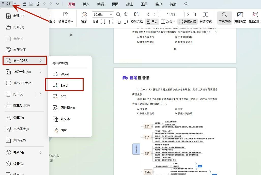Click the page number field showing 14/72
The height and width of the screenshot is (175, 261).
pyautogui.click(x=171, y=14)
